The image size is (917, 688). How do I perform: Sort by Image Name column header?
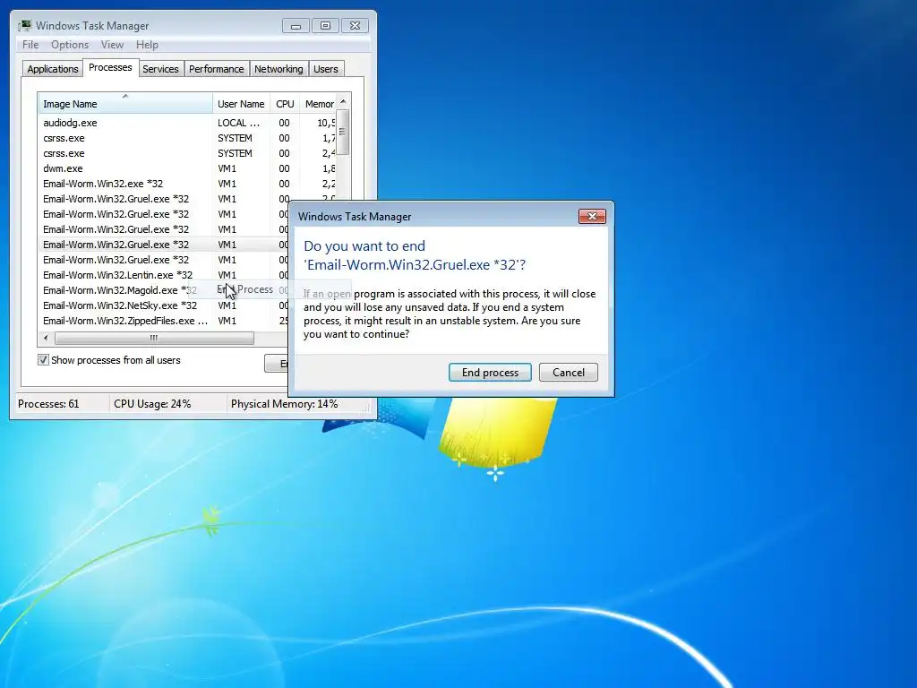[125, 104]
